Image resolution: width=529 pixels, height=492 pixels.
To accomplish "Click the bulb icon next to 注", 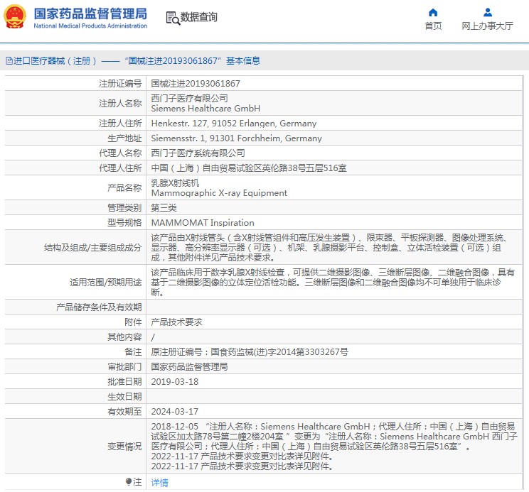I will [x=129, y=482].
